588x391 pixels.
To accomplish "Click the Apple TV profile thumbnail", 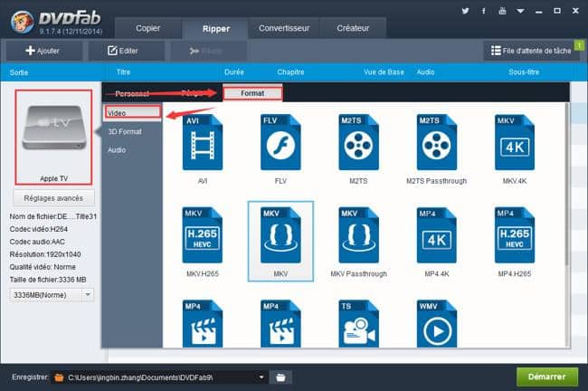I will pyautogui.click(x=53, y=137).
